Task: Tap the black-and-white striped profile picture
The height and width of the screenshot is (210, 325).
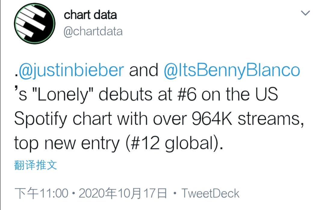Action: click(x=35, y=23)
